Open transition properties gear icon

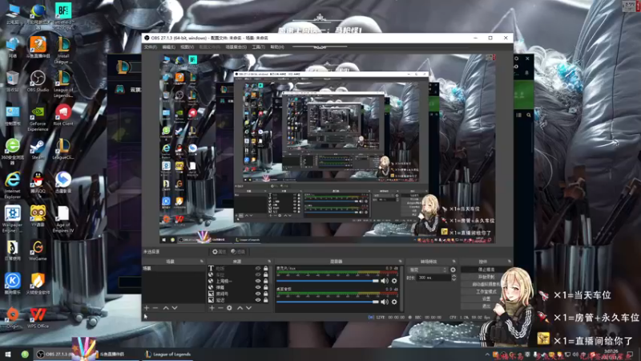(453, 270)
